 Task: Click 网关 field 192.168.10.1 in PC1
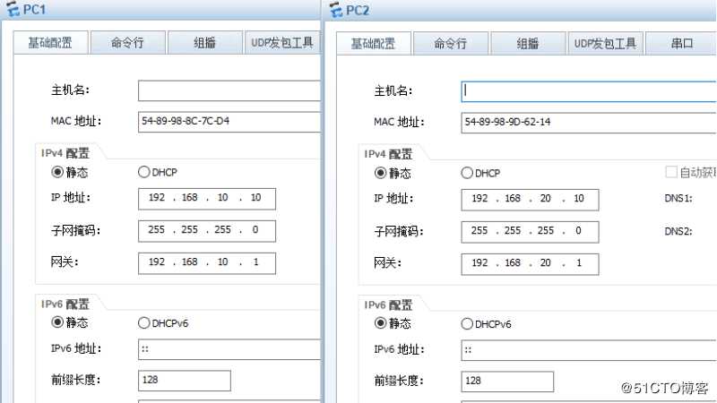coord(207,263)
